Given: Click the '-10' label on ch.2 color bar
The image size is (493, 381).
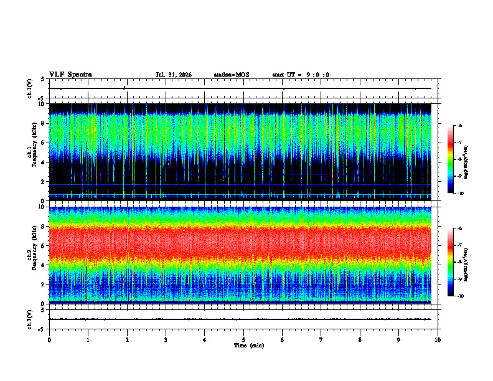Looking at the screenshot, I should (x=461, y=296).
